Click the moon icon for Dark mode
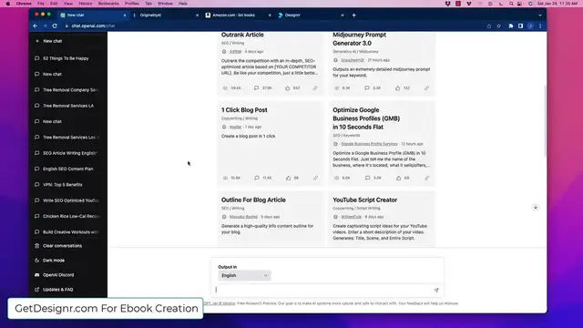The image size is (583, 328). (36, 261)
